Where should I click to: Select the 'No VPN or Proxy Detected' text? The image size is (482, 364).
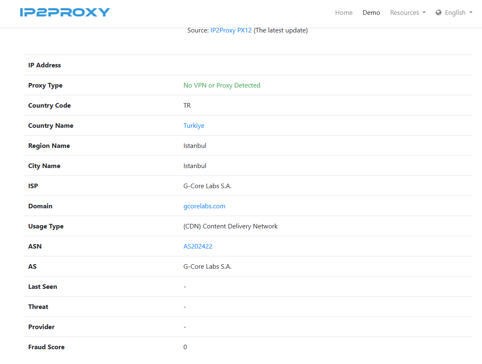point(222,85)
